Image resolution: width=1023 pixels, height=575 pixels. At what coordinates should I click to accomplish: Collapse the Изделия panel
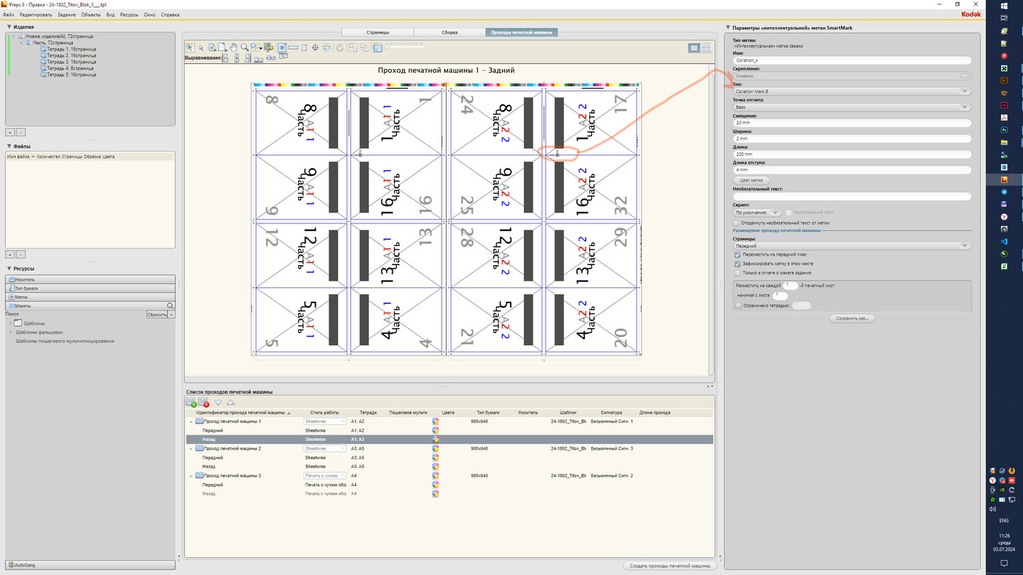(x=10, y=27)
